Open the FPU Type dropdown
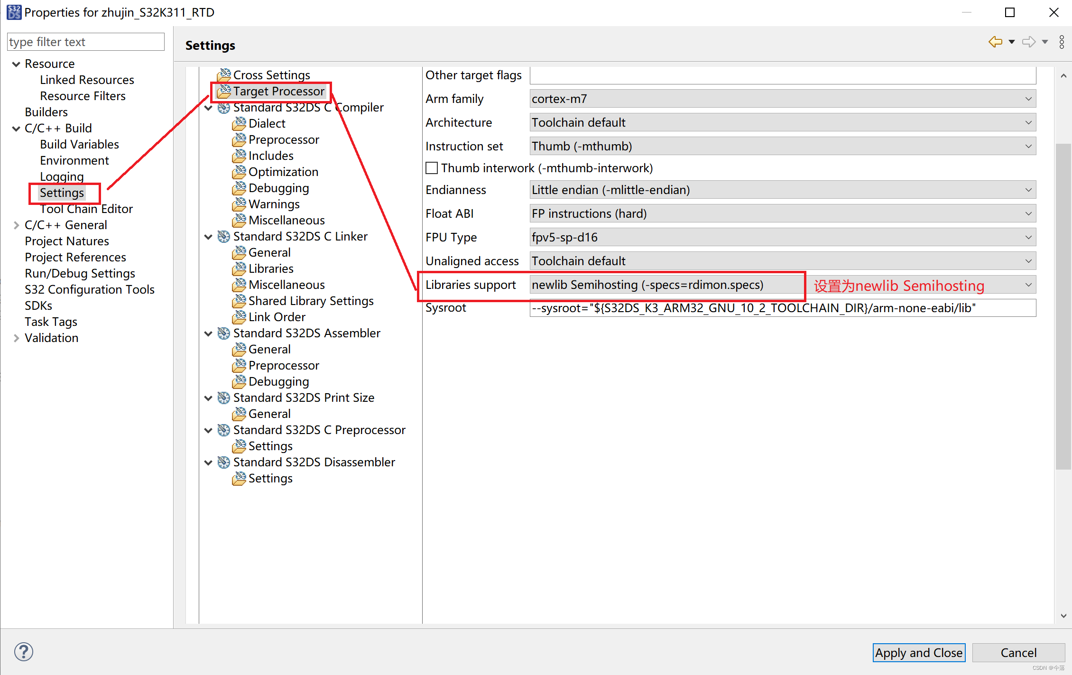1072x675 pixels. [783, 238]
